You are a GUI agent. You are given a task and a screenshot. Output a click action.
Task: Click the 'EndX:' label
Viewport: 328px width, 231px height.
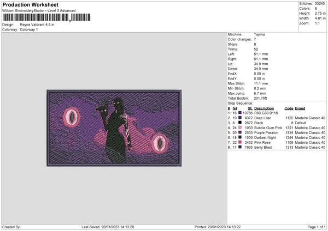(232, 74)
